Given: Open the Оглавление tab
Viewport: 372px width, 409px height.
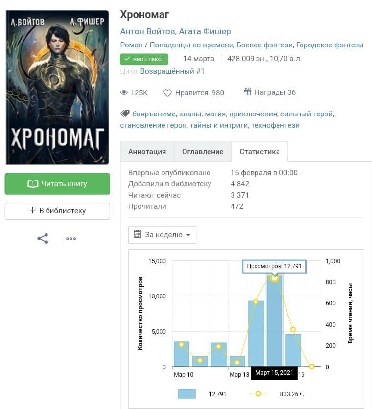Looking at the screenshot, I should coord(203,152).
